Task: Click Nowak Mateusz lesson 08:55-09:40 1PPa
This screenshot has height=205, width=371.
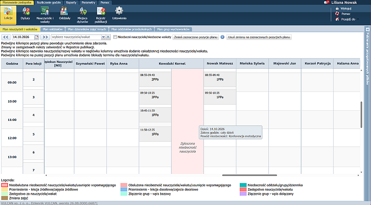Action: click(x=220, y=79)
